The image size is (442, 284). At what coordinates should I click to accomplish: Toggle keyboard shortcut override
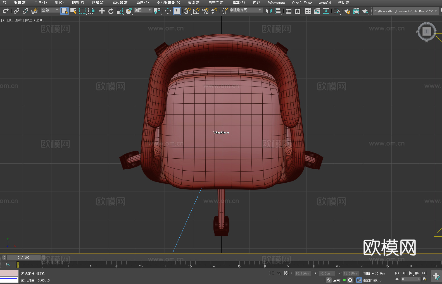point(177,11)
